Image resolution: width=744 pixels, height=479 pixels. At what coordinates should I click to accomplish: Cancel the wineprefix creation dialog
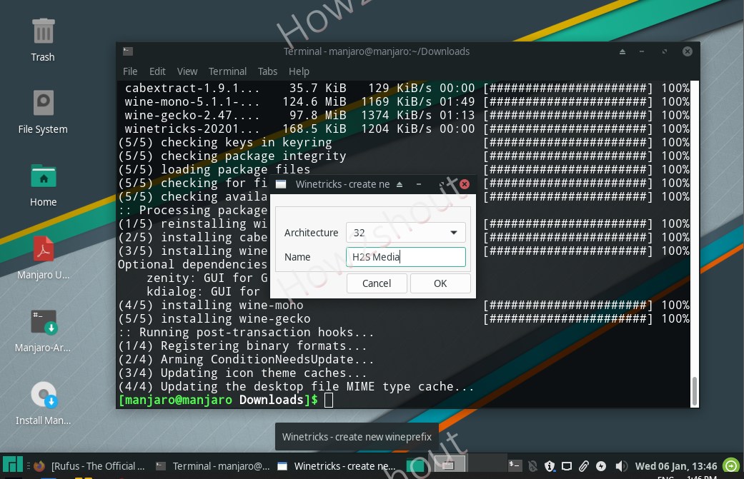(x=377, y=283)
